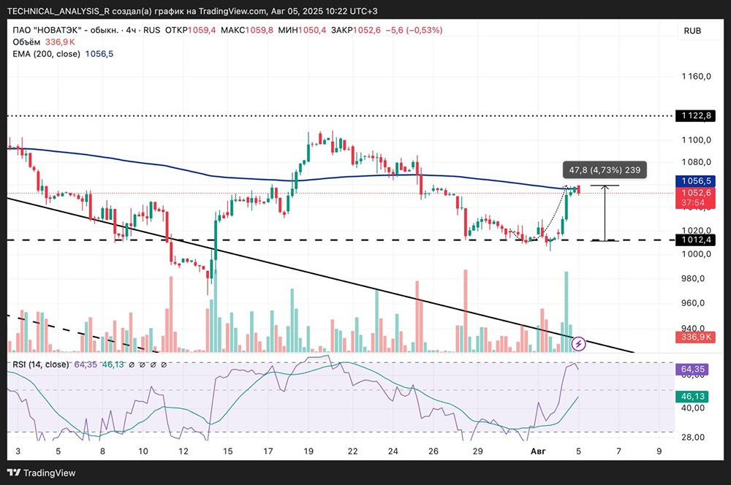Click the ЗАКР 1052,6 close value

coord(356,30)
